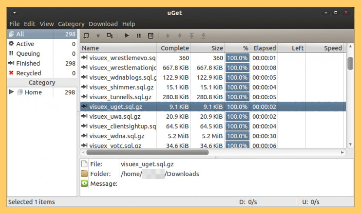This screenshot has width=361, height=214.
Task: Open download properties toolbar icon
Action: (150, 36)
